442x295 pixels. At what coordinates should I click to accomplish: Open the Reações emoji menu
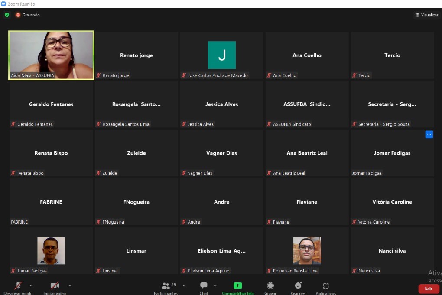[298, 285]
